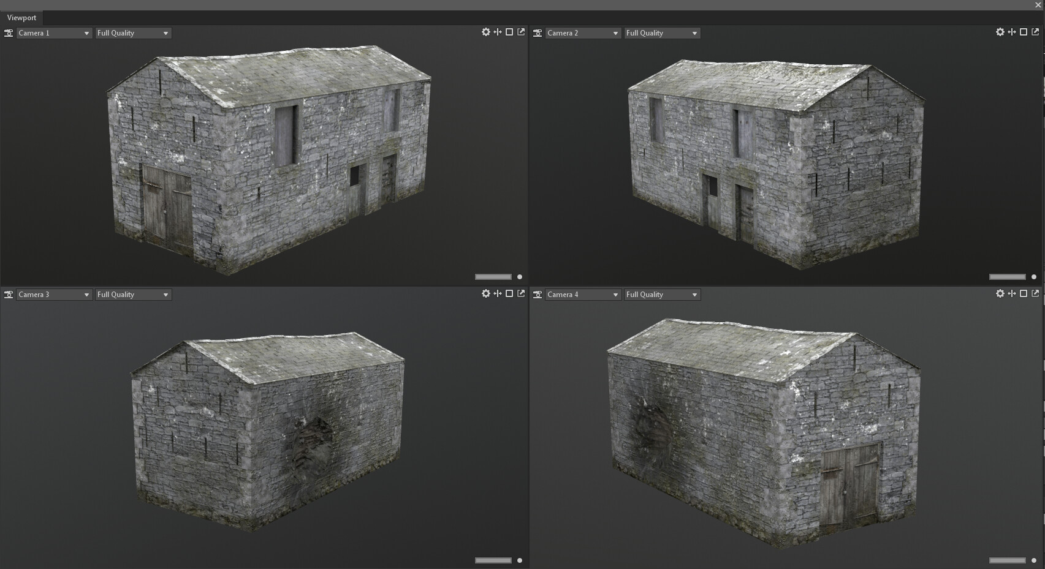The image size is (1045, 569).
Task: Click the camera icon next to Camera 3 label
Action: pos(9,295)
